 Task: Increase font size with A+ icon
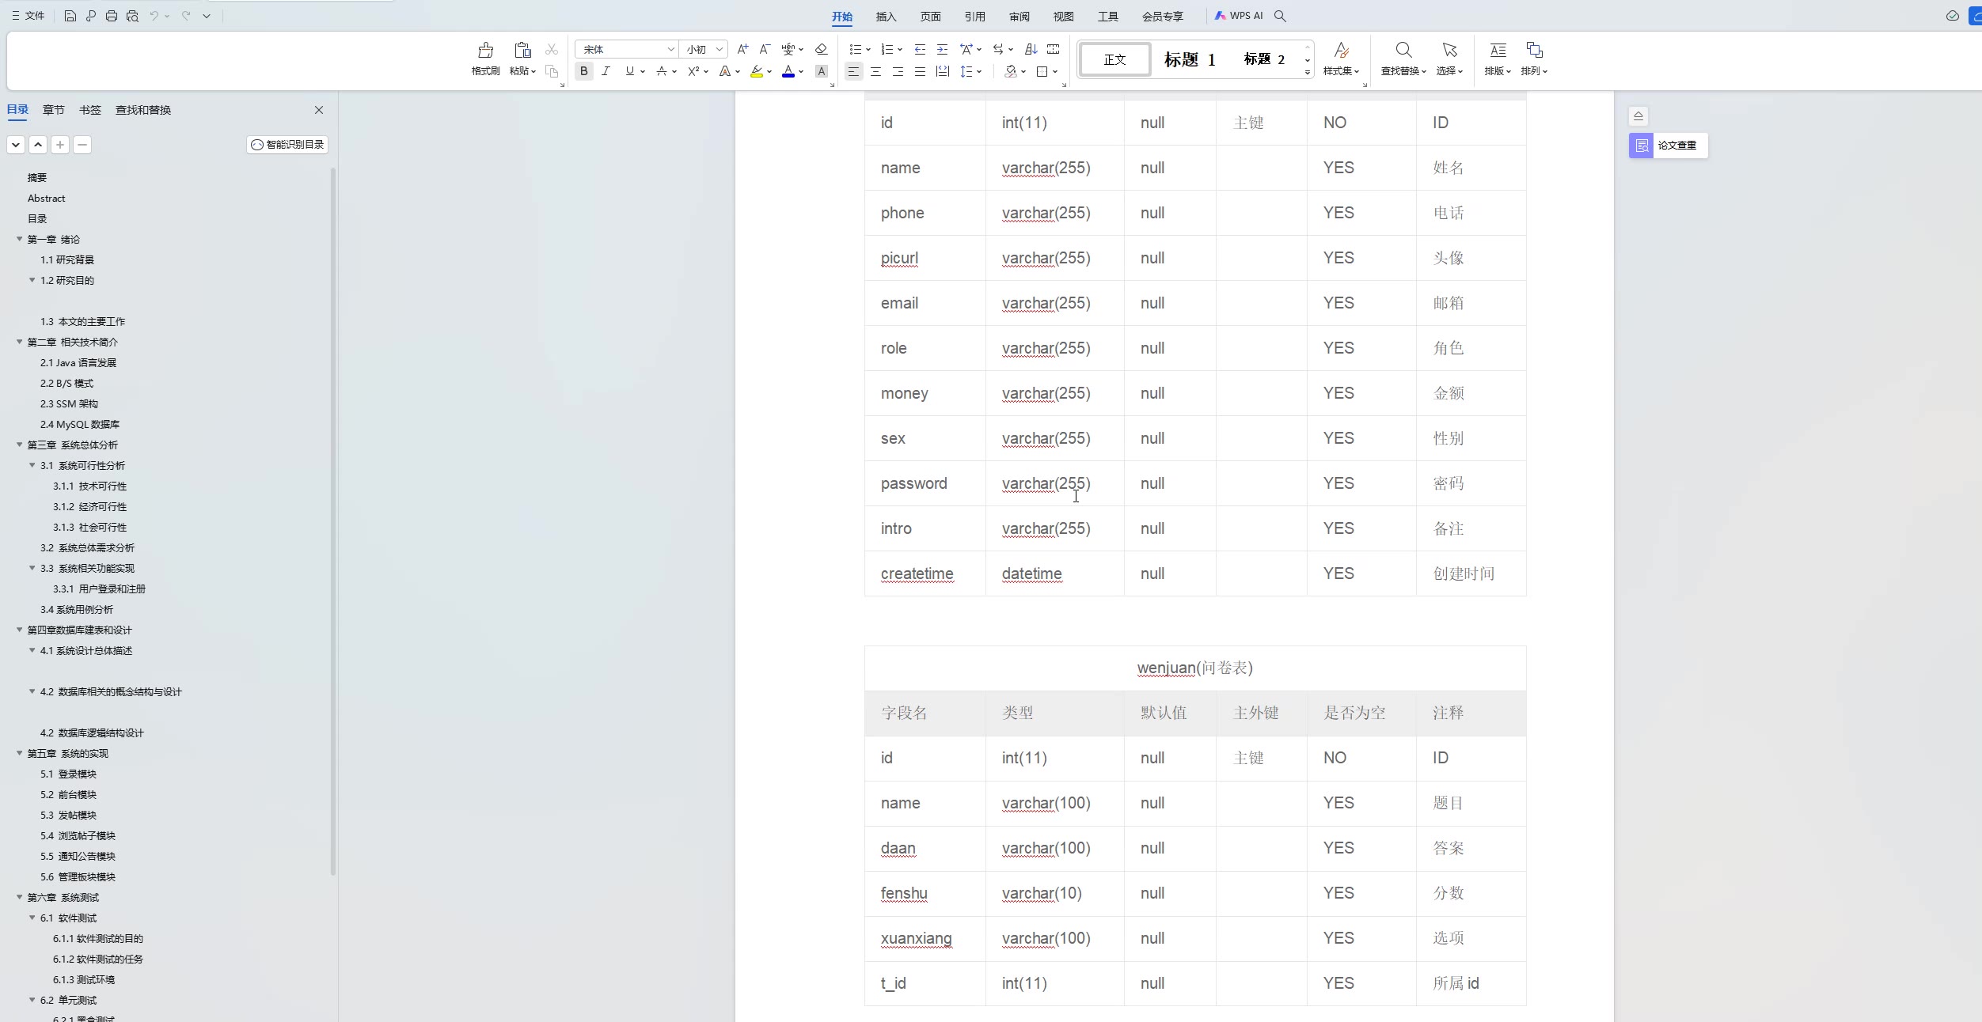coord(742,49)
